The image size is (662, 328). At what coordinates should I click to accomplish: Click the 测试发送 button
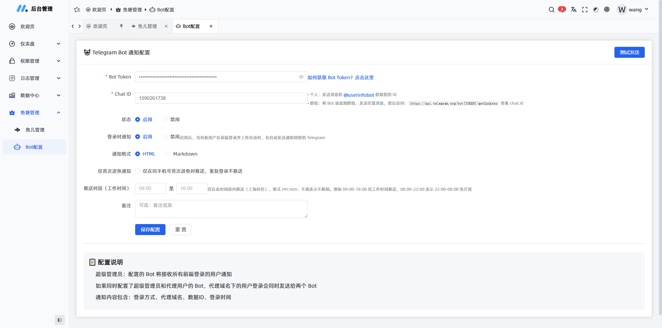point(629,52)
